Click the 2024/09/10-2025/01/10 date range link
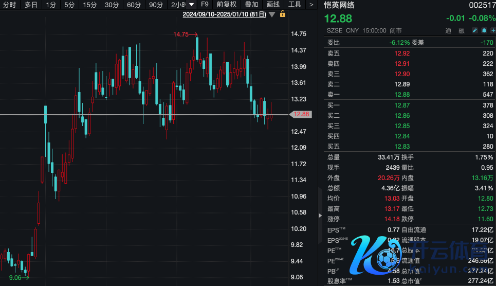 (224, 14)
